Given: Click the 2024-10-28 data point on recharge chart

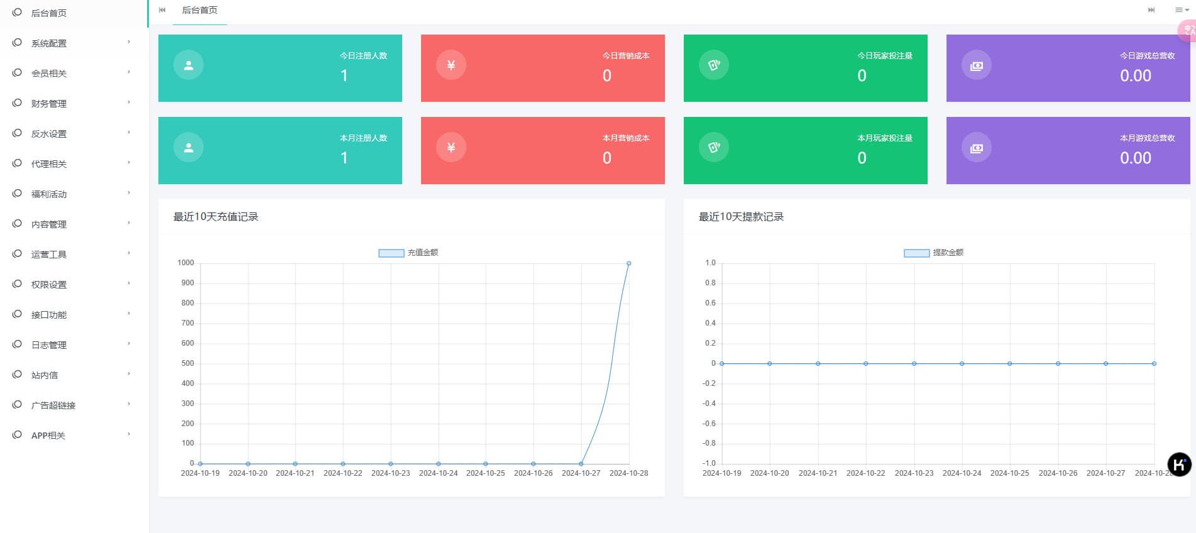Looking at the screenshot, I should click(628, 263).
